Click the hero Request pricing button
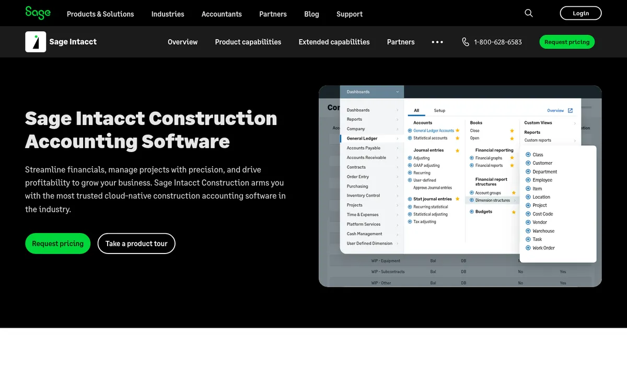 (x=57, y=244)
